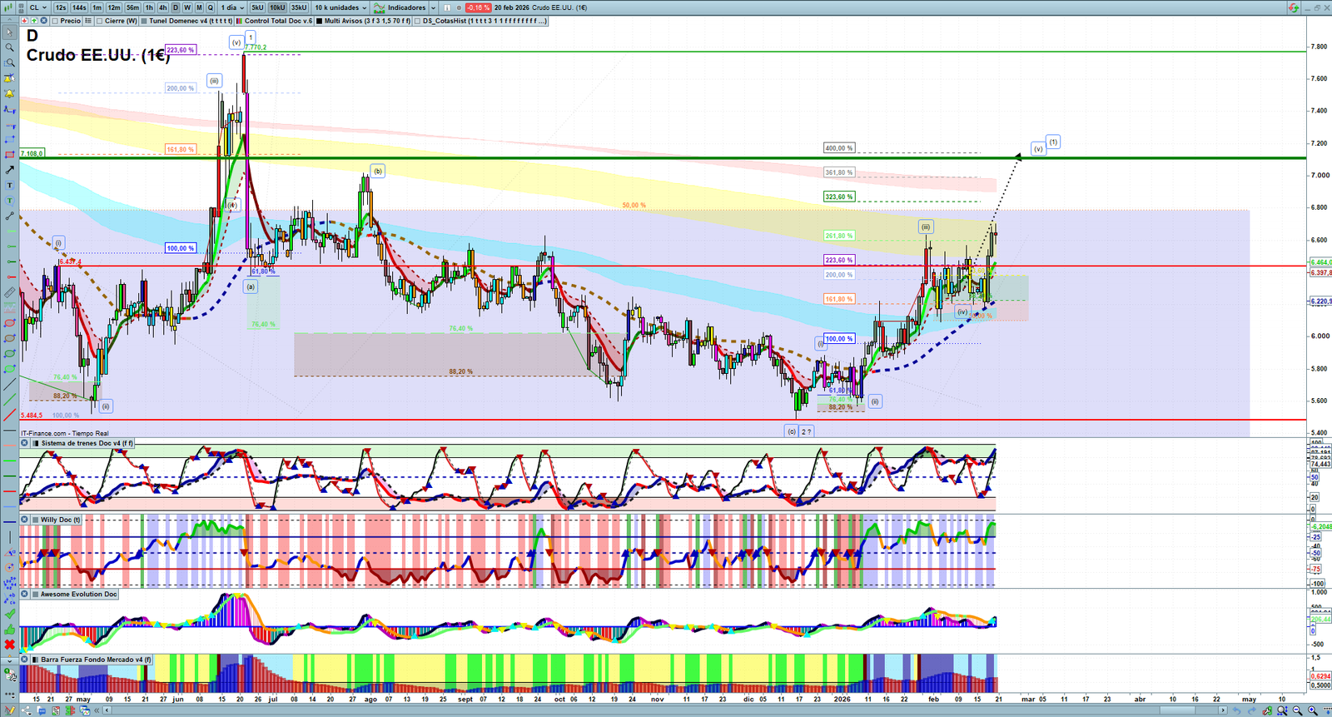Click the -0,16 % change badge
The width and height of the screenshot is (1332, 717).
[x=478, y=7]
